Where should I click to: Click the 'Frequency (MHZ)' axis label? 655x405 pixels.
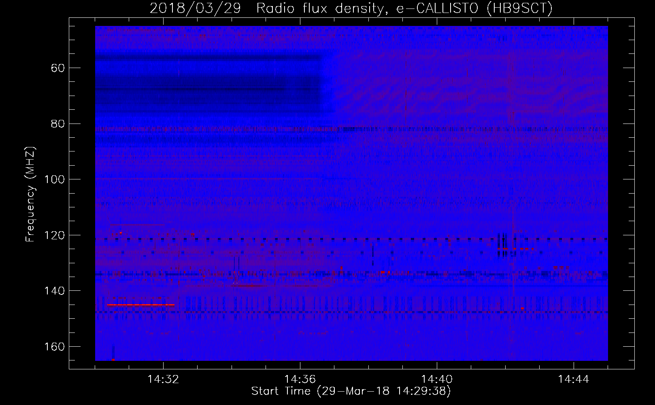point(30,194)
